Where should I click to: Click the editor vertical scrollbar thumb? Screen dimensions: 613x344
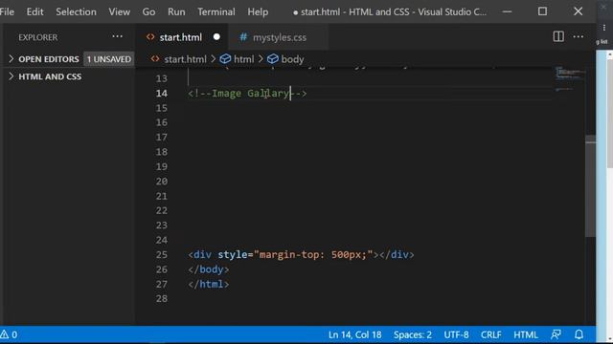(x=590, y=186)
